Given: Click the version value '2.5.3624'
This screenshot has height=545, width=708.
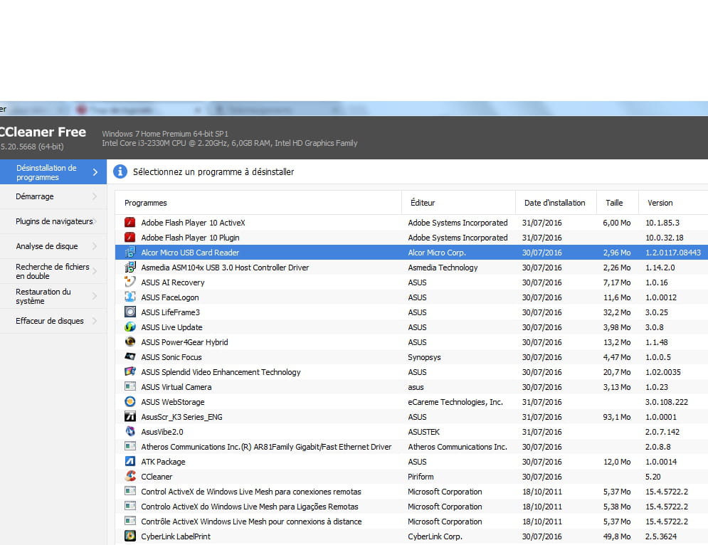Looking at the screenshot, I should pos(661,536).
